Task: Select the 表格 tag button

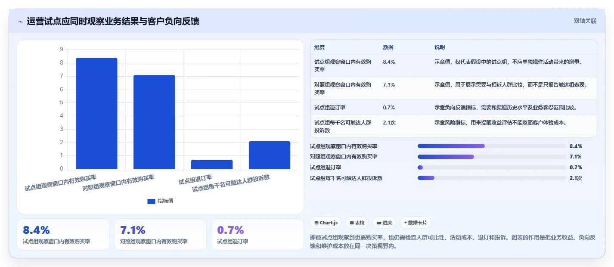Action: pyautogui.click(x=357, y=223)
